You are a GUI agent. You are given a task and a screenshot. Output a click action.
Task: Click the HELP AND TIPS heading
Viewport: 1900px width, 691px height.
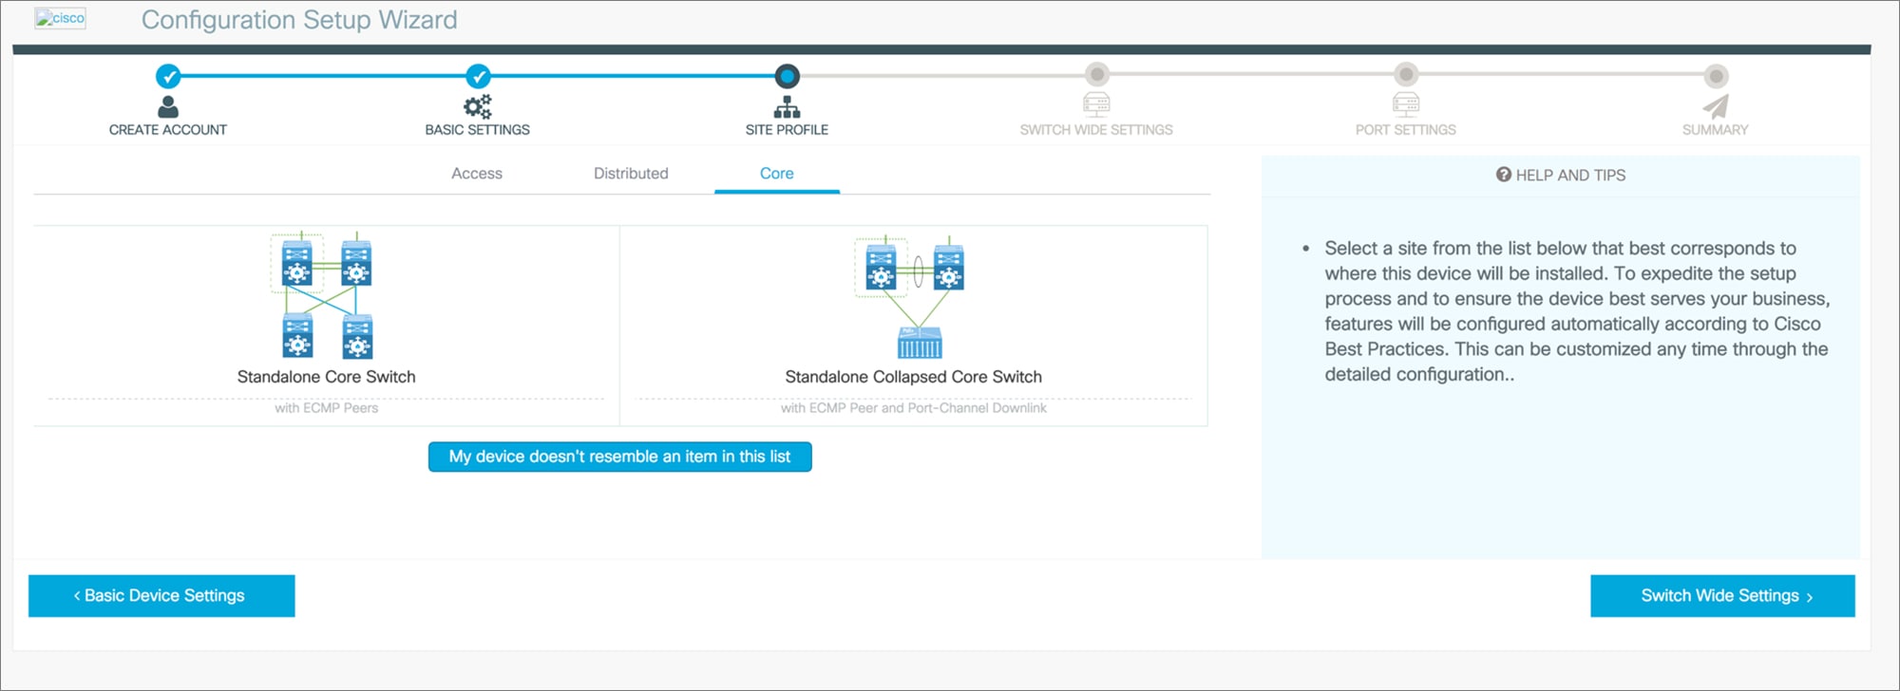coord(1570,175)
